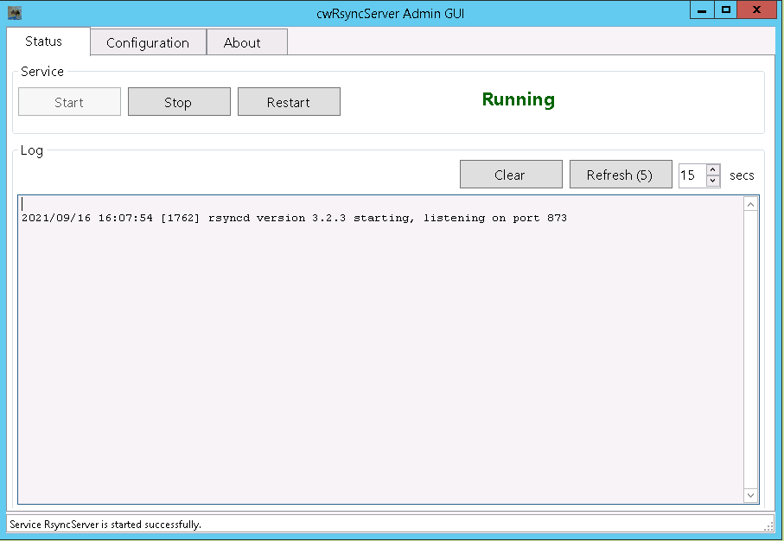784x541 pixels.
Task: Click the Running status indicator
Action: tap(518, 99)
